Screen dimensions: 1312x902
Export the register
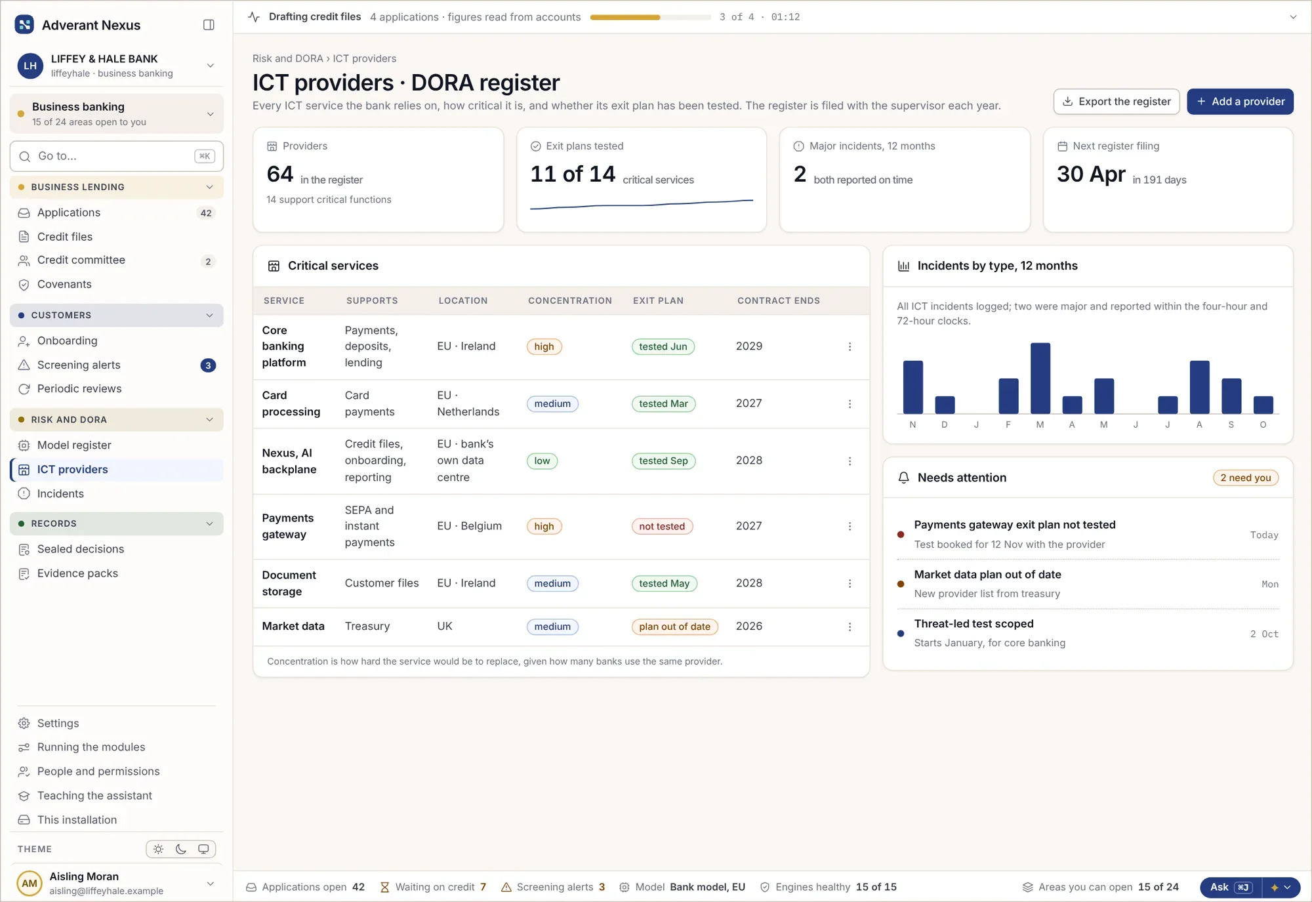(1117, 102)
